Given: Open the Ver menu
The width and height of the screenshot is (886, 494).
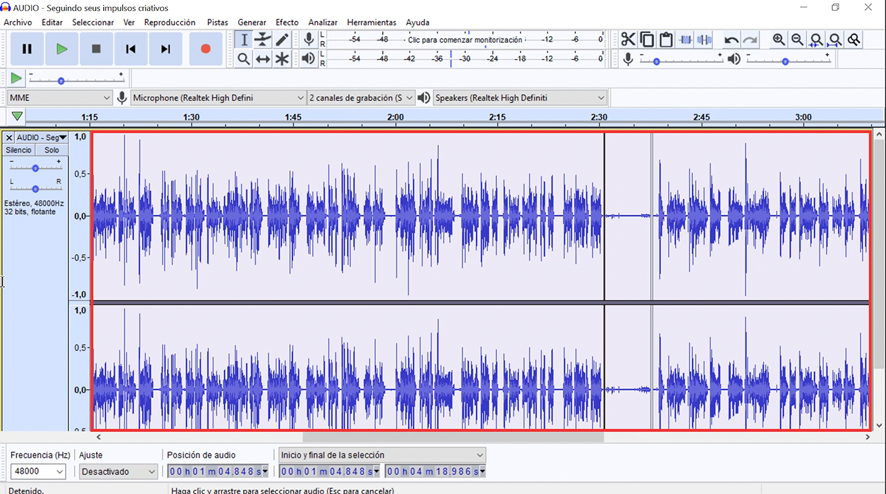Looking at the screenshot, I should pyautogui.click(x=129, y=22).
